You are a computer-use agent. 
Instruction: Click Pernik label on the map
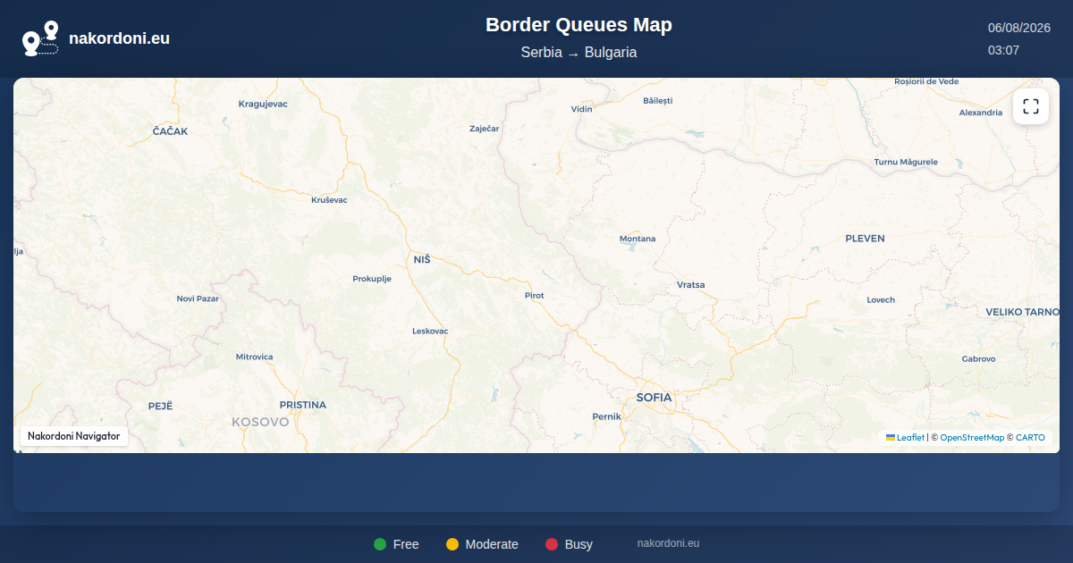tap(607, 416)
